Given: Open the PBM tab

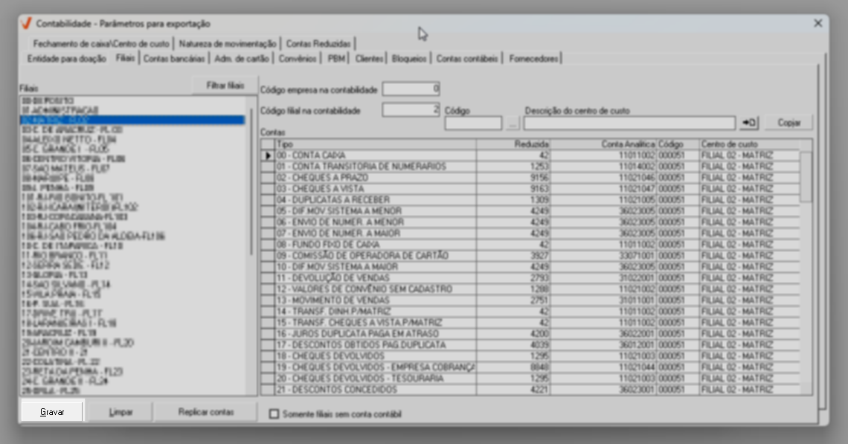Looking at the screenshot, I should (x=335, y=59).
